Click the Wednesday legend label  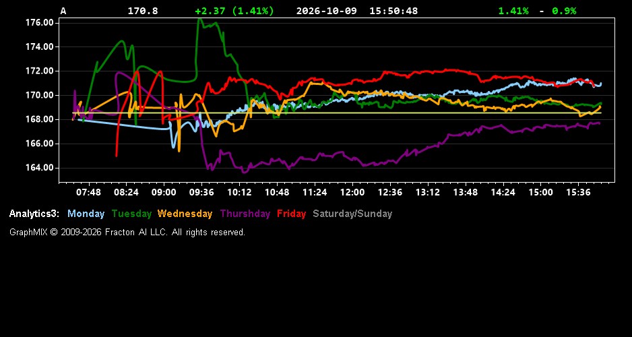pyautogui.click(x=185, y=214)
